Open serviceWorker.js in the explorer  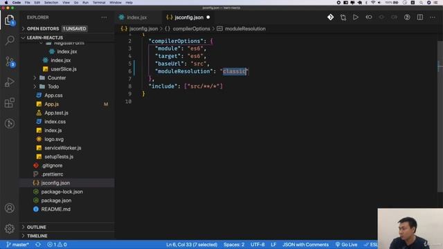63,148
